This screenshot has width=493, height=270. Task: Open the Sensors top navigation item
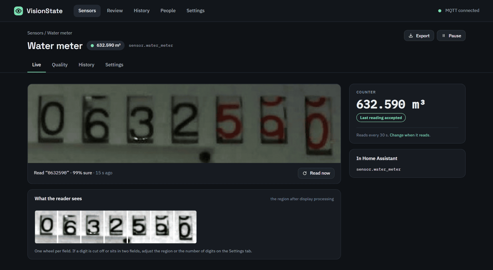pyautogui.click(x=87, y=11)
